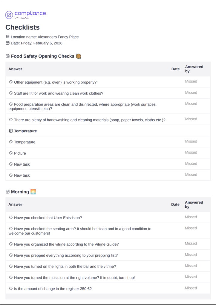This screenshot has width=216, height=305.
Task: Click the Compliance by Mapal logo
Action: [x=26, y=15]
